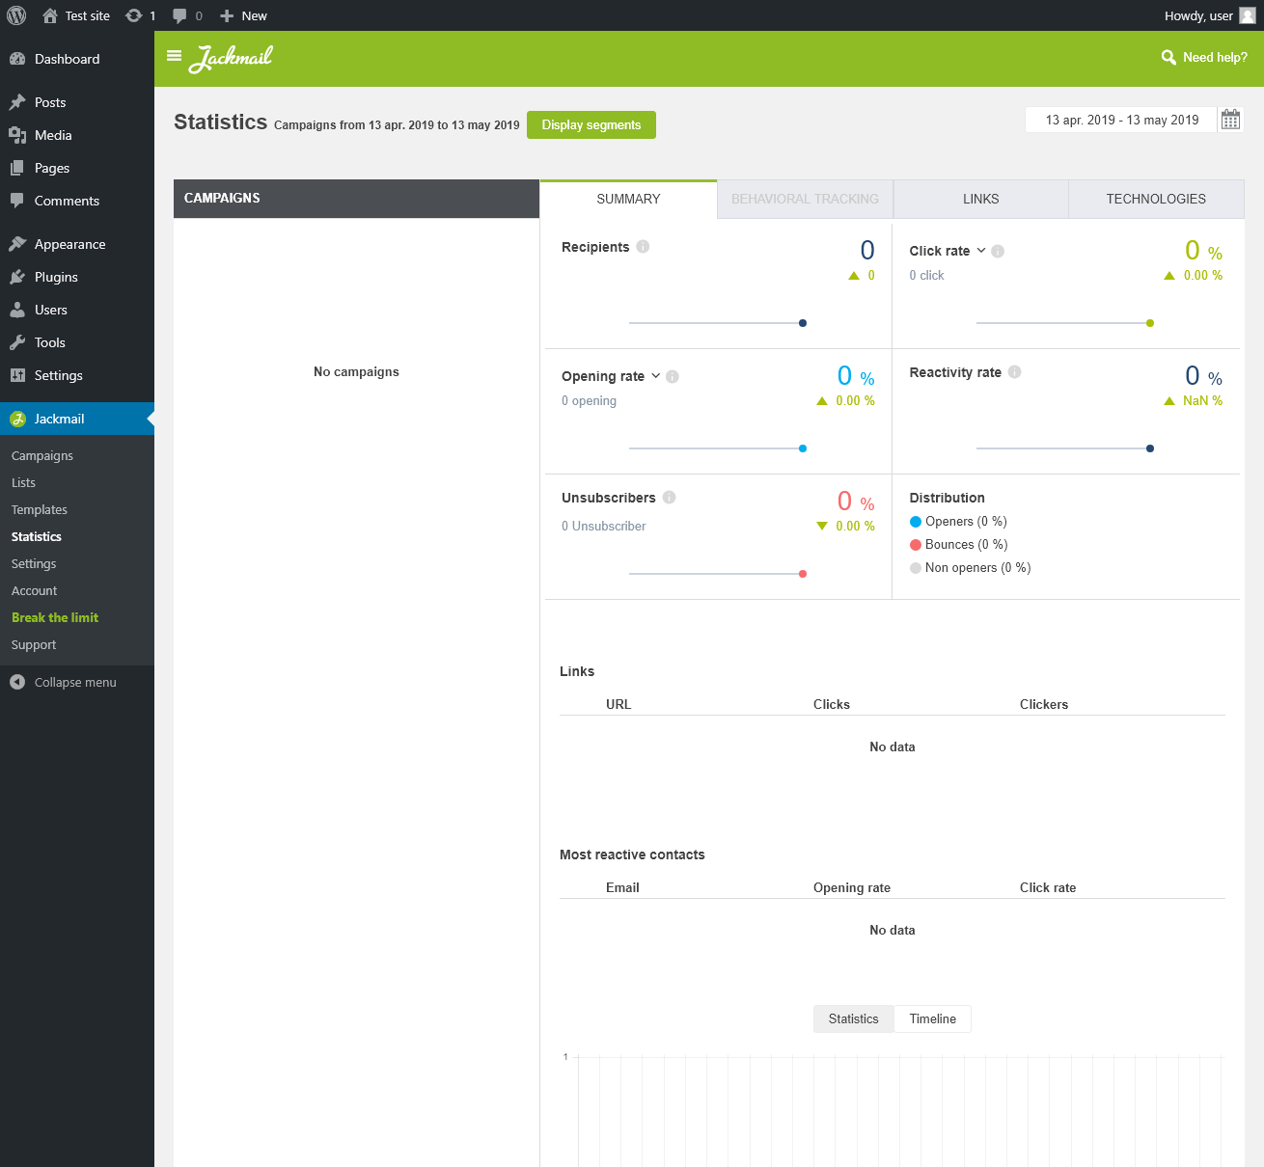
Task: Click the Display segments button
Action: click(x=591, y=124)
